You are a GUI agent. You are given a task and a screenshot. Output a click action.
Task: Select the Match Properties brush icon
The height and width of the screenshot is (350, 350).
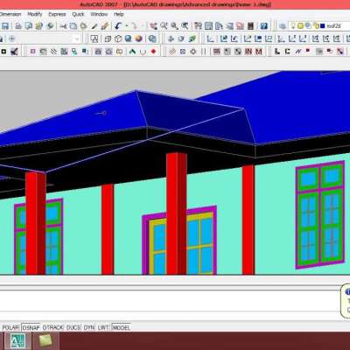(x=94, y=26)
